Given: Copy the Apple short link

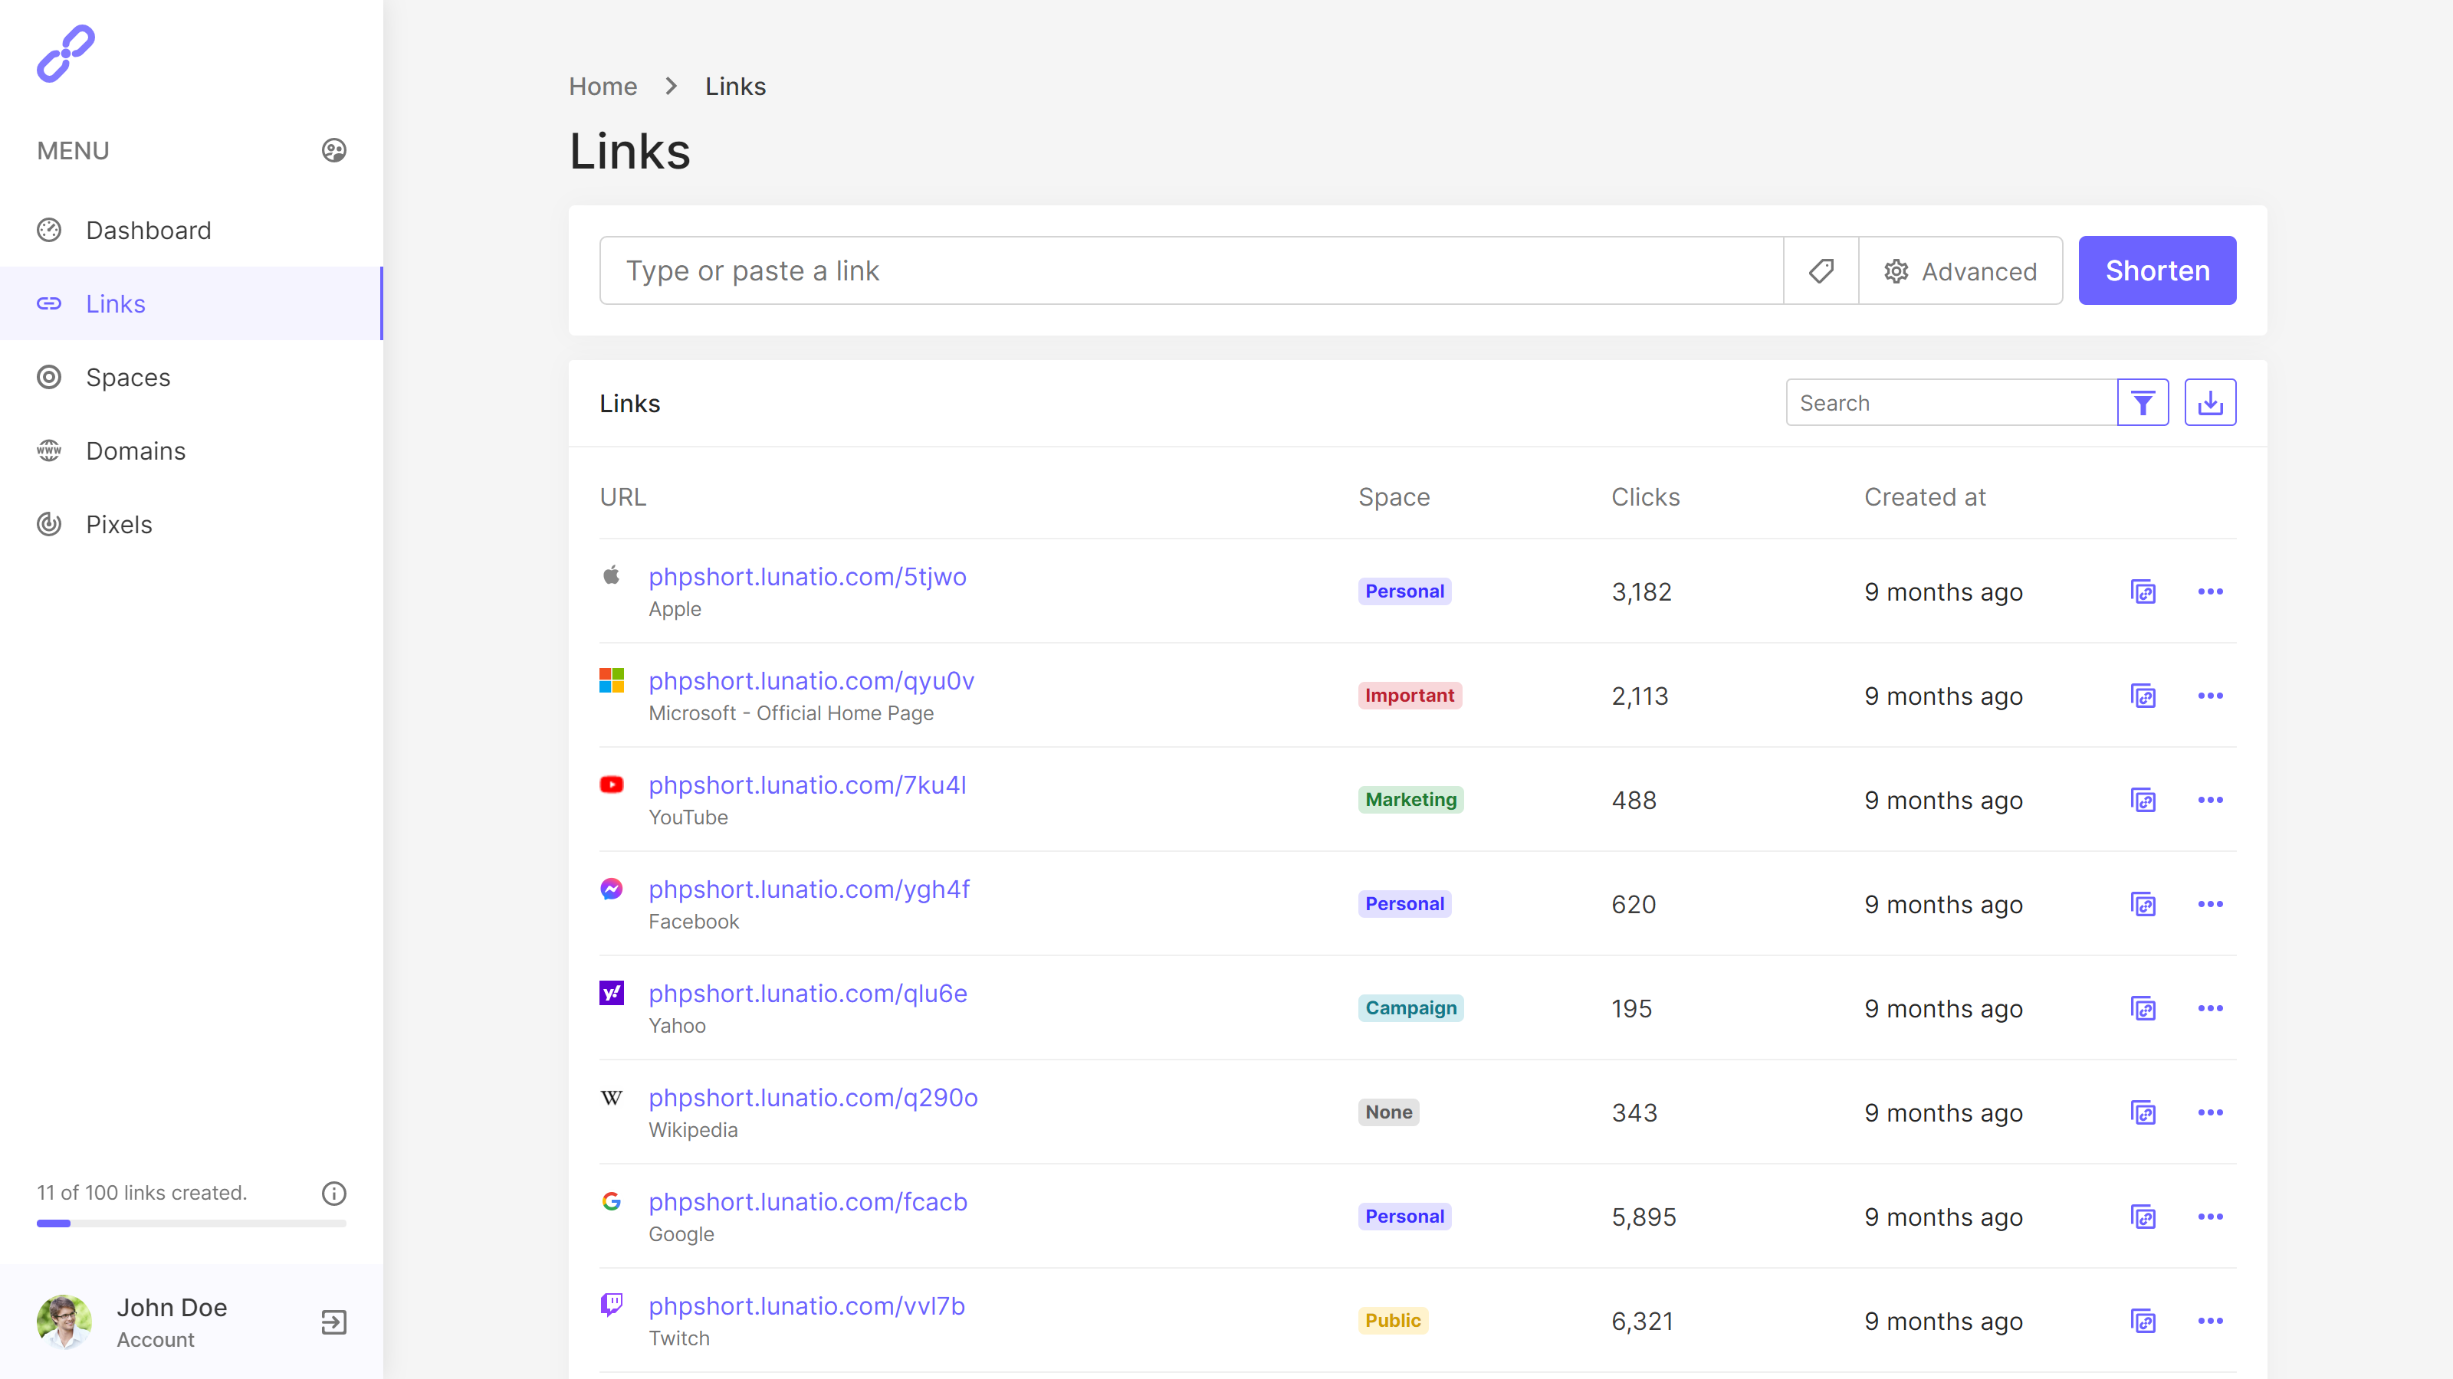Looking at the screenshot, I should tap(2143, 591).
